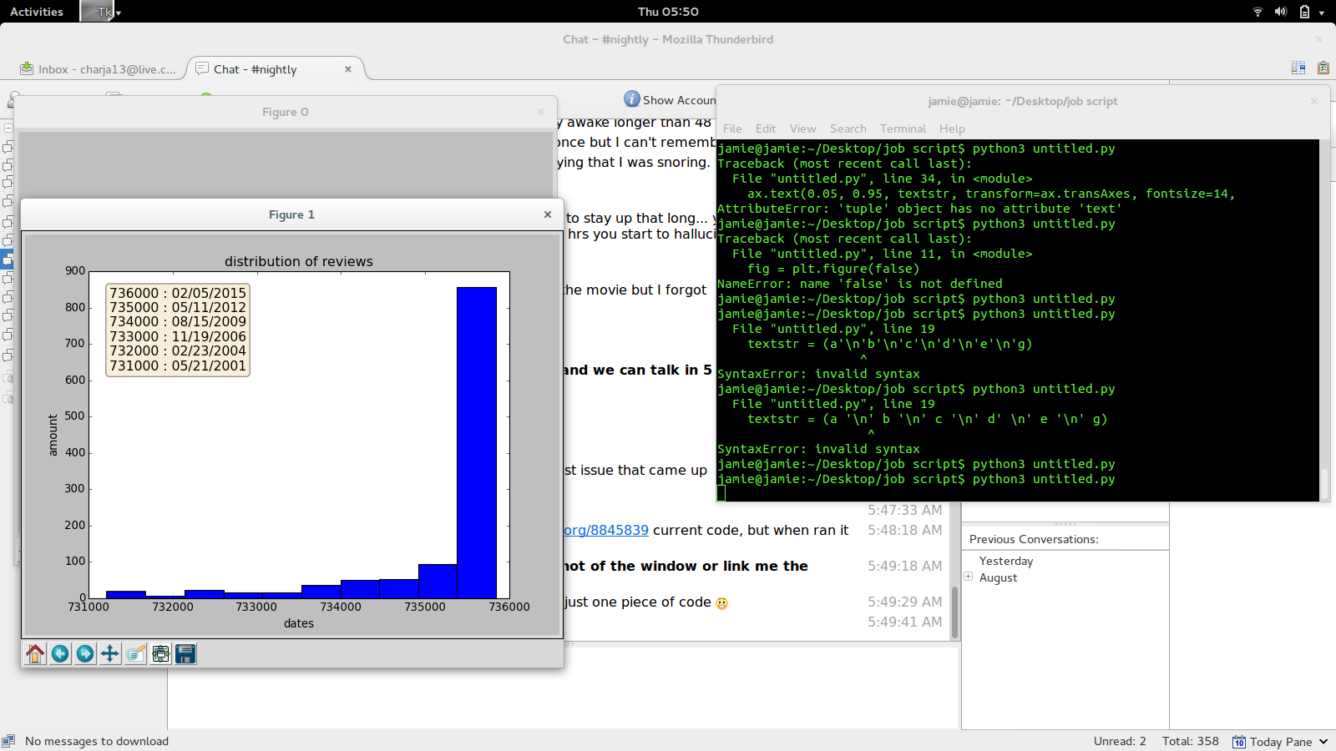Click the battery indicator in the top bar
The width and height of the screenshot is (1336, 751).
[1304, 12]
